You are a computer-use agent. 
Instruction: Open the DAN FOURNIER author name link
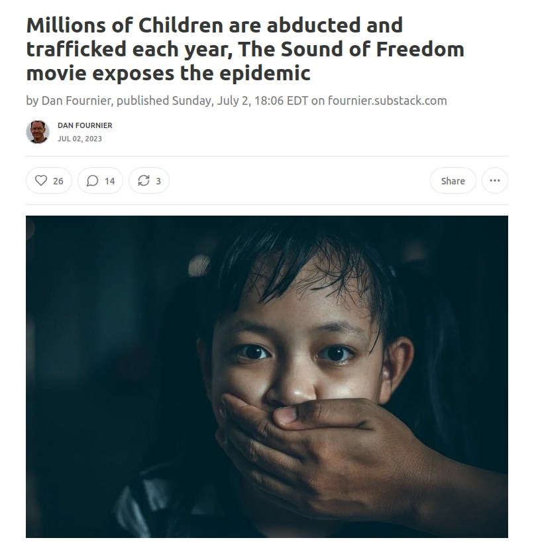pos(85,125)
